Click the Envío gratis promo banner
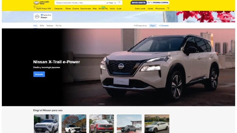This screenshot has height=133, width=237. (x=150, y=3)
